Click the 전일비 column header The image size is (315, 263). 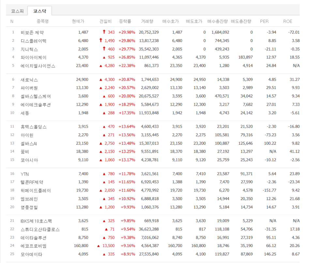point(105,21)
